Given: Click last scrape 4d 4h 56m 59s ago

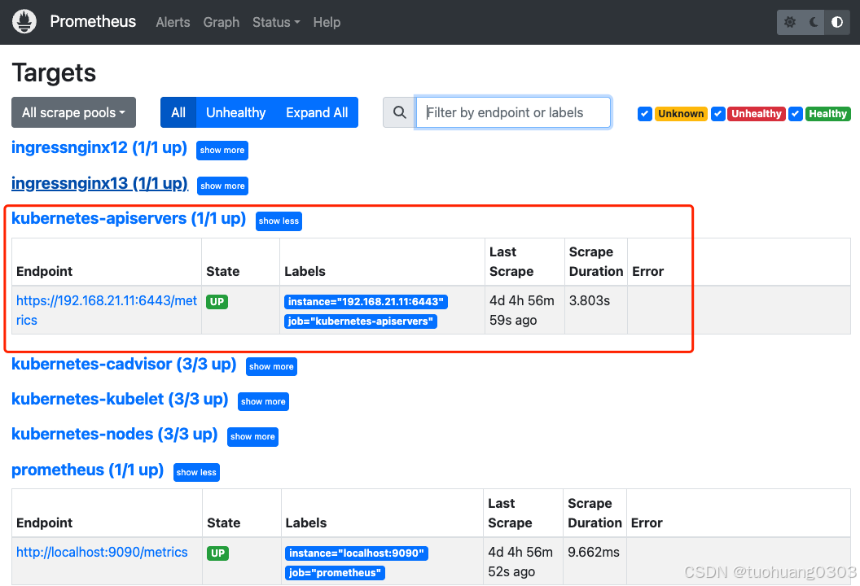Looking at the screenshot, I should coord(521,310).
